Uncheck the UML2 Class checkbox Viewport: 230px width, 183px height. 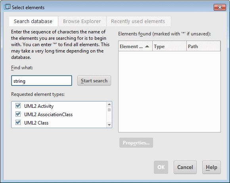pyautogui.click(x=18, y=123)
